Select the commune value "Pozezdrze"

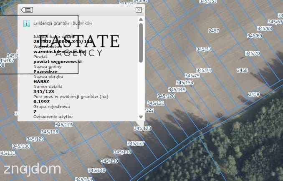coord(45,72)
